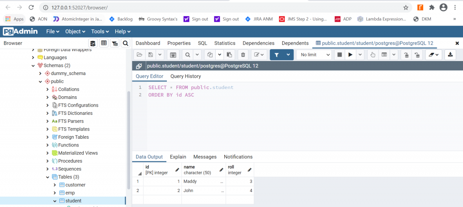The width and height of the screenshot is (463, 207).
Task: Run query with the Execute play button
Action: (x=350, y=55)
